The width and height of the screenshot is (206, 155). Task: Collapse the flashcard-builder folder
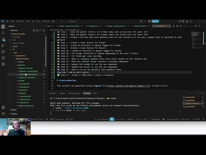(18, 34)
